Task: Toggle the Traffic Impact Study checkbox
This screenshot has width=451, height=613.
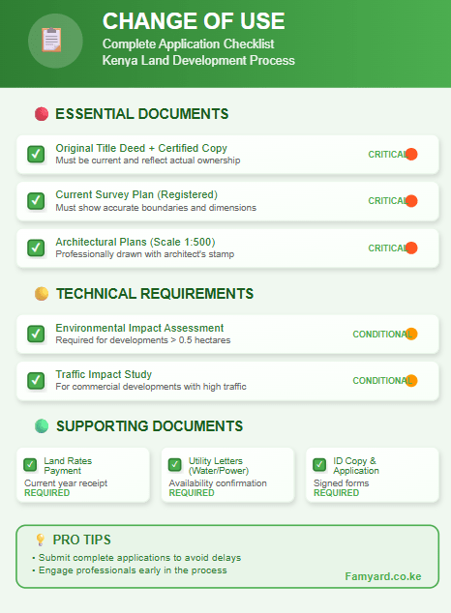Action: pos(36,380)
